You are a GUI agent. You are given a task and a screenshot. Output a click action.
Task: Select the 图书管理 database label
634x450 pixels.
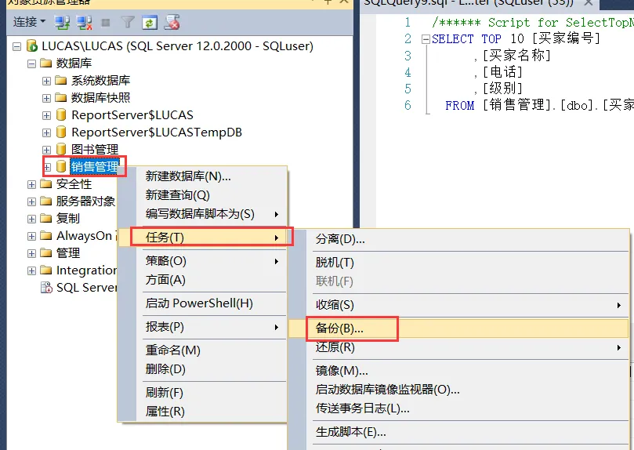[95, 150]
